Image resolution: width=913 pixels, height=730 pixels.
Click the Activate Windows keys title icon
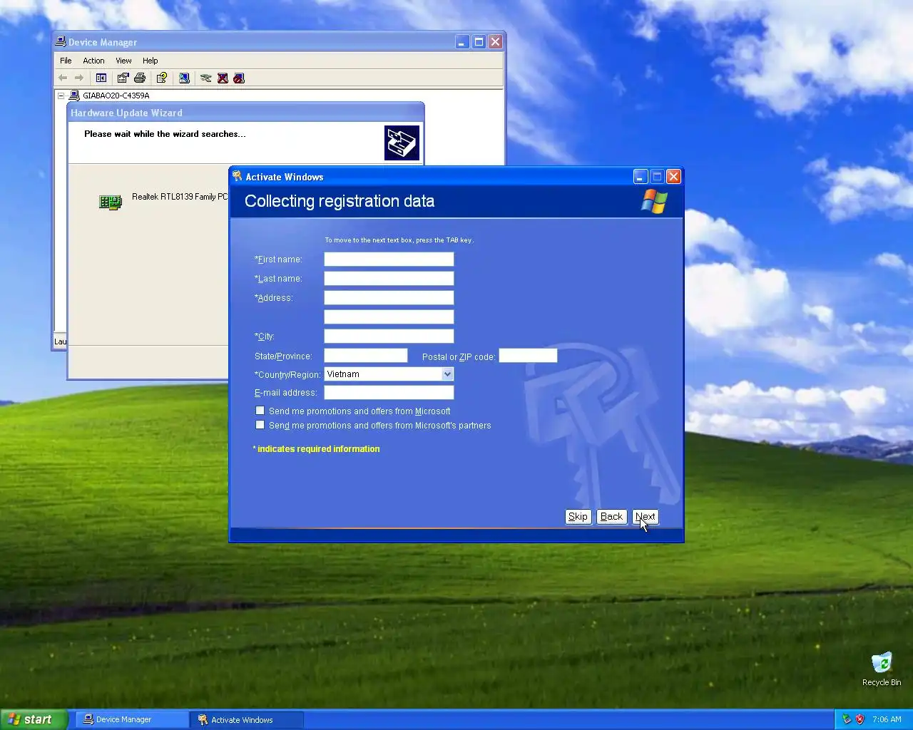[238, 176]
